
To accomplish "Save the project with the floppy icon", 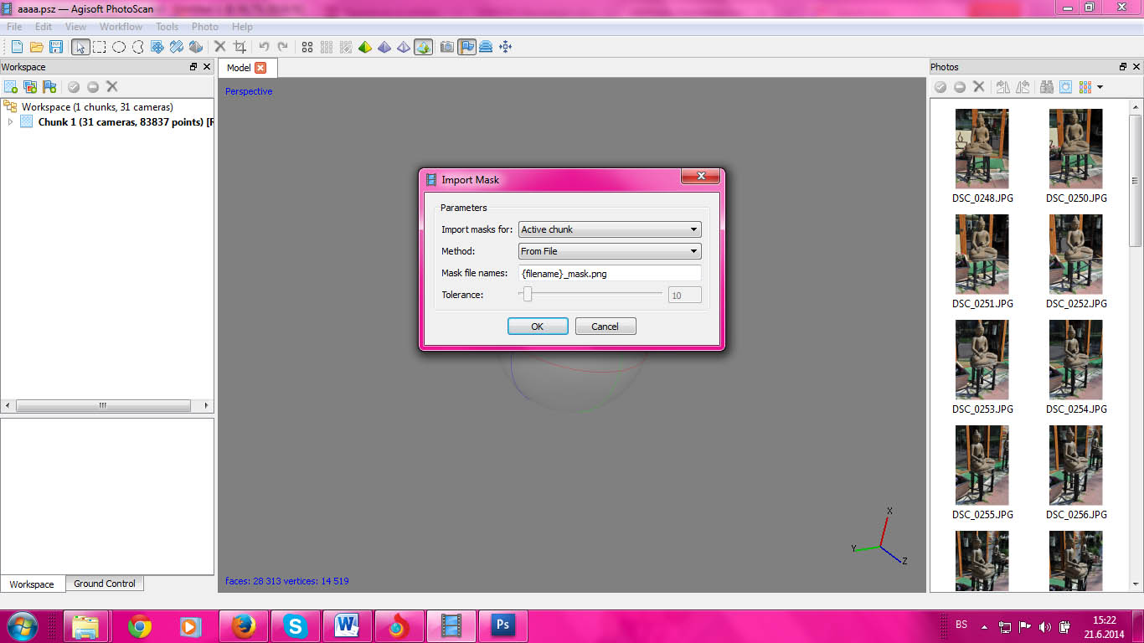I will [56, 47].
